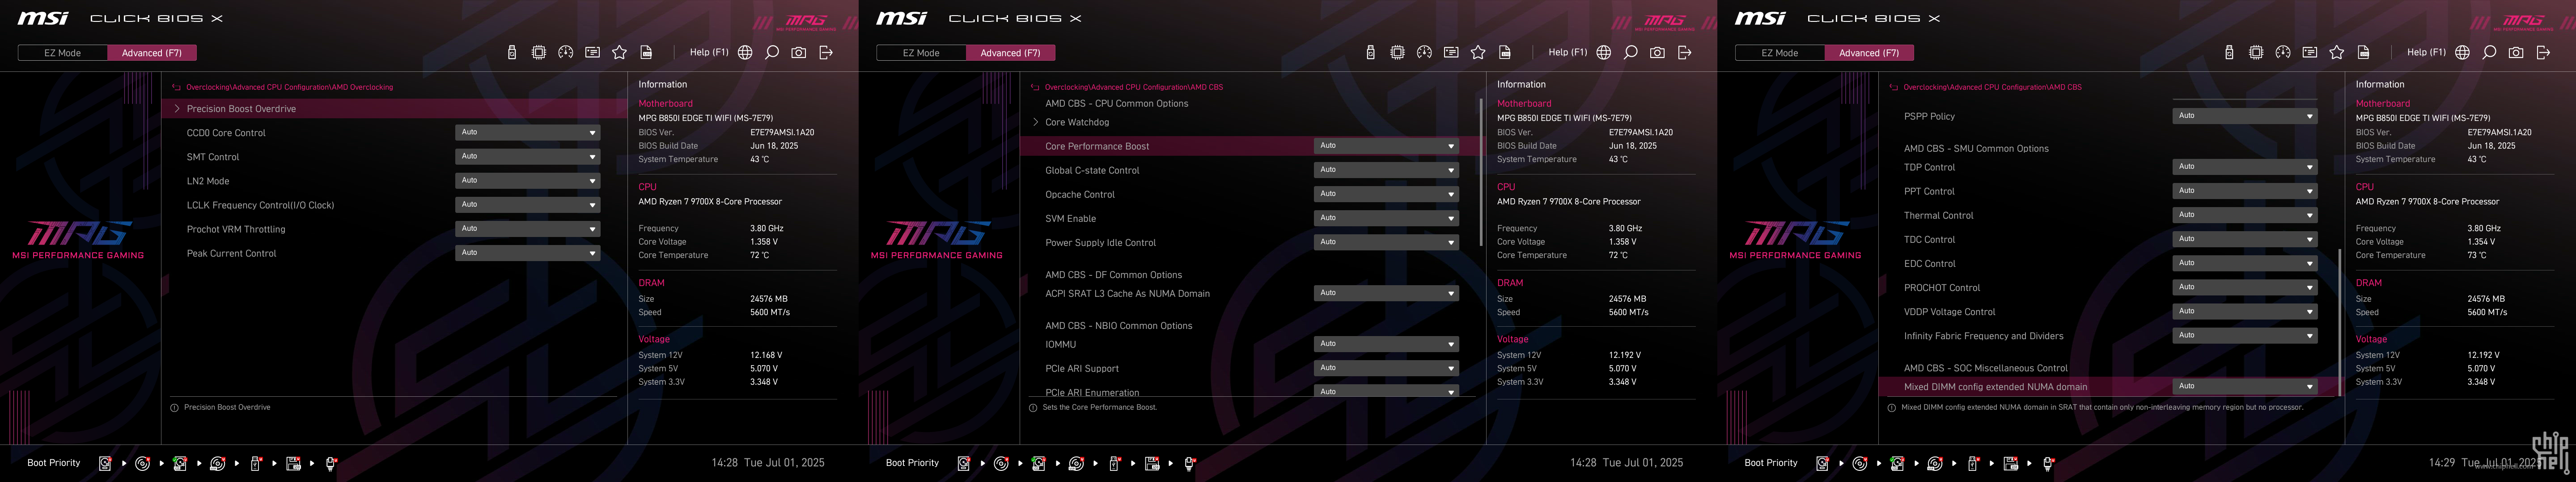Open PSPP Policy dropdown

2245,116
